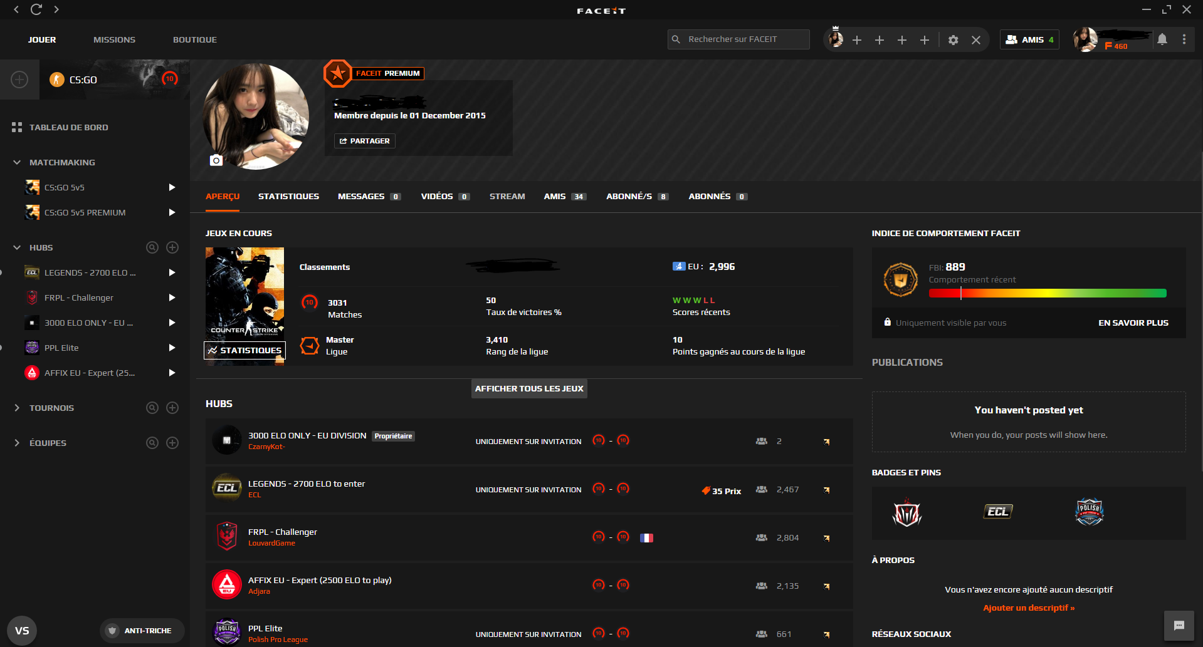Image resolution: width=1203 pixels, height=647 pixels.
Task: Open the chat bubble icon
Action: (1179, 626)
